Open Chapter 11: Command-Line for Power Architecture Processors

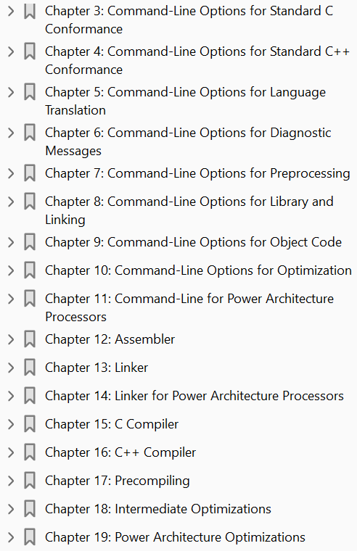[189, 307]
